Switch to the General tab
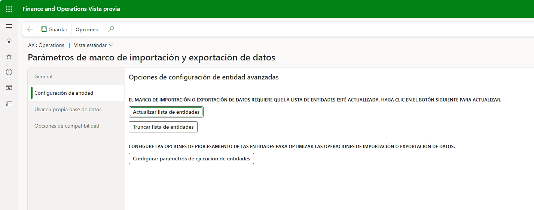534x210 pixels. tap(43, 76)
